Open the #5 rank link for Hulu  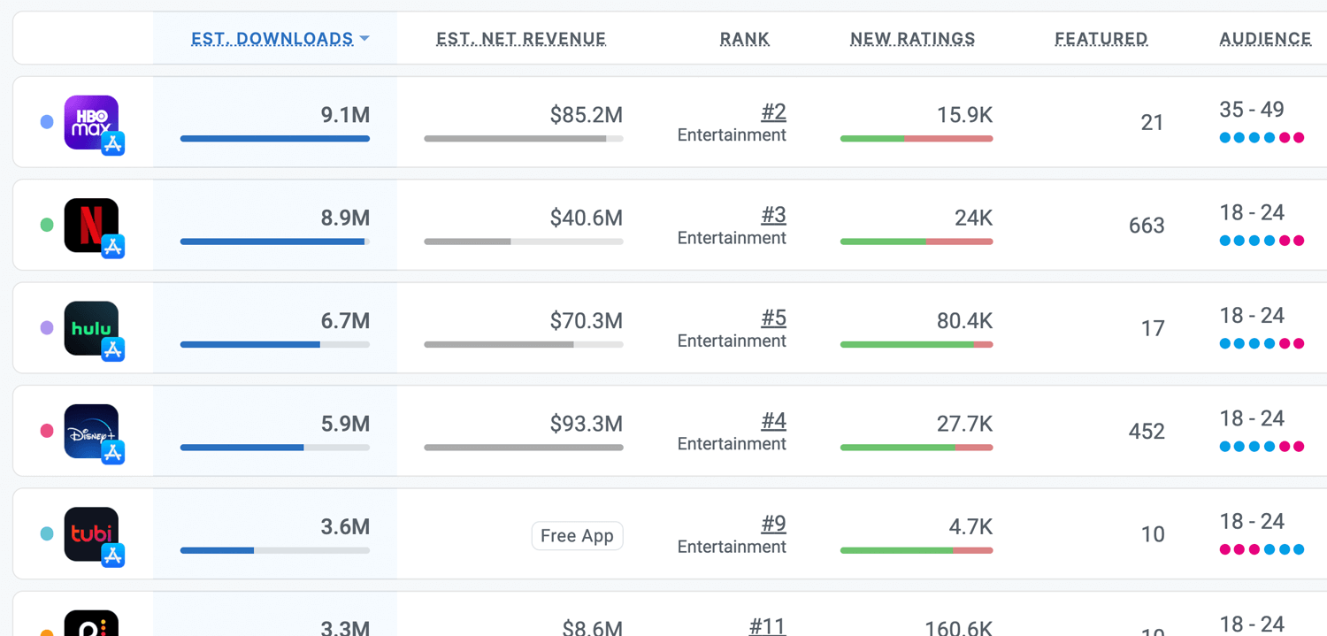click(773, 318)
